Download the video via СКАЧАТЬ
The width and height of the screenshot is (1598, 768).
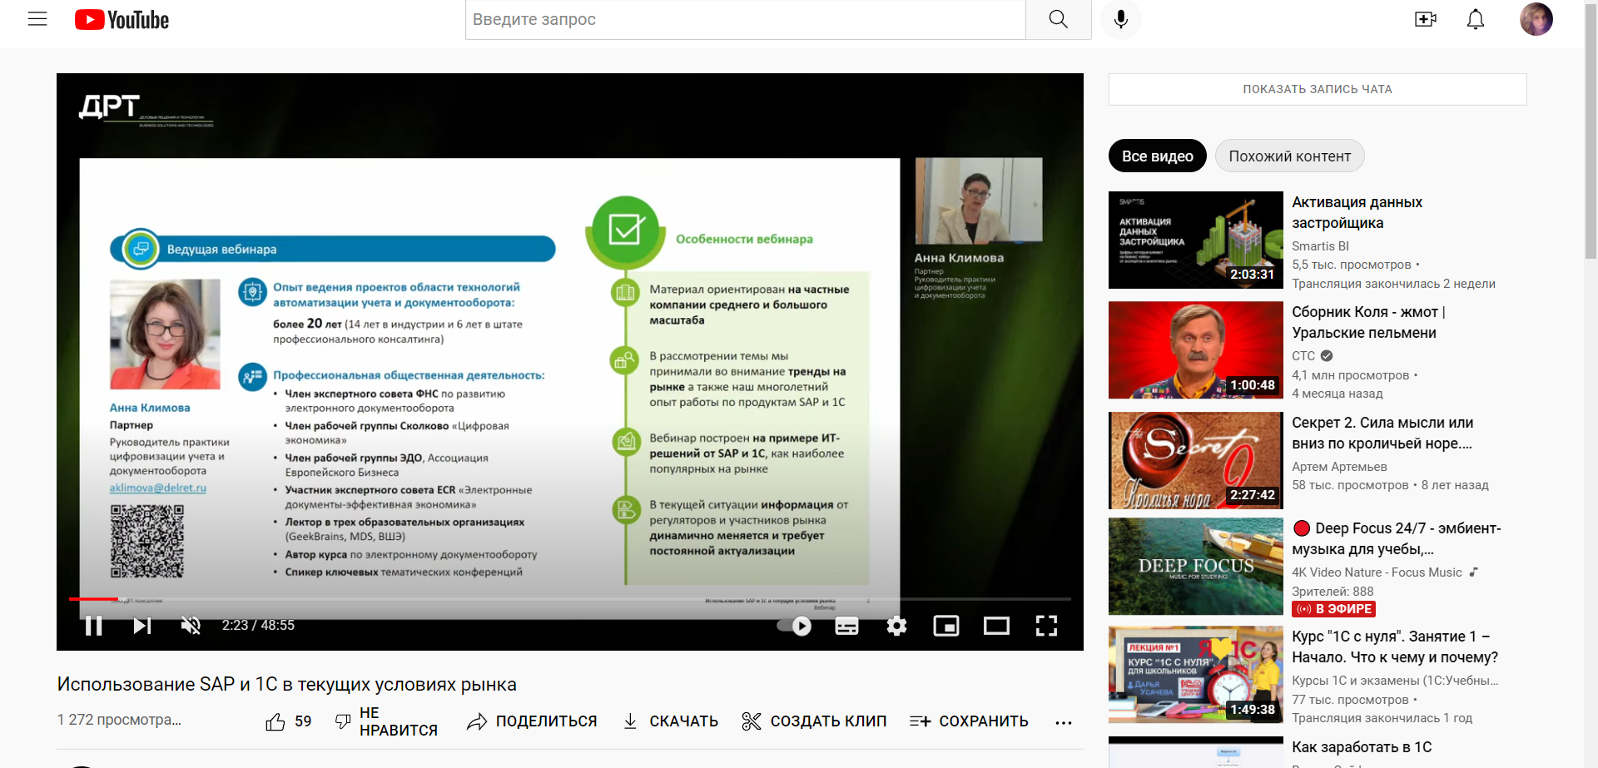tap(671, 721)
